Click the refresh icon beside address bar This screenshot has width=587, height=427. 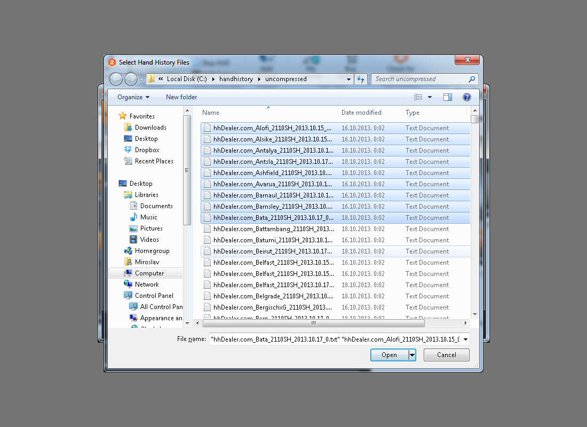coord(361,79)
